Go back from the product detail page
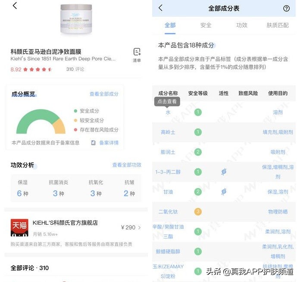 (x=15, y=6)
